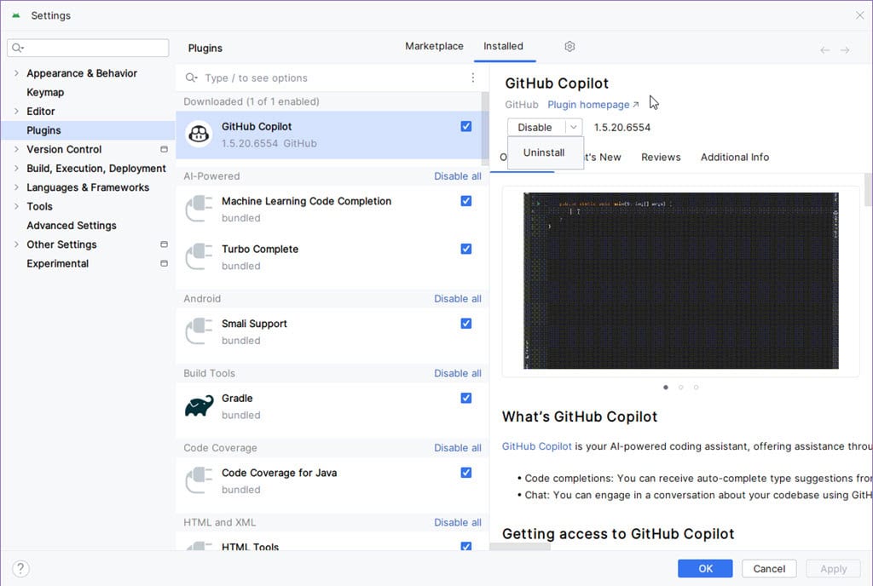
Task: Click the Android Studio logo in title bar
Action: pyautogui.click(x=16, y=15)
